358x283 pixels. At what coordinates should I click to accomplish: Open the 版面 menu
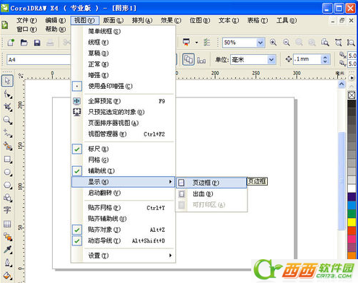pyautogui.click(x=113, y=21)
